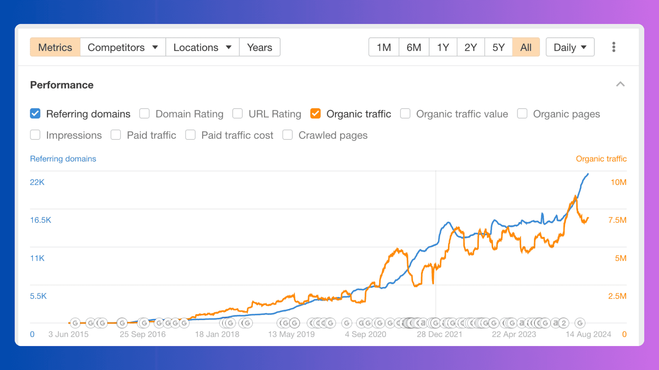Click the 18 Jan 2018 date label
This screenshot has width=659, height=370.
coord(217,334)
